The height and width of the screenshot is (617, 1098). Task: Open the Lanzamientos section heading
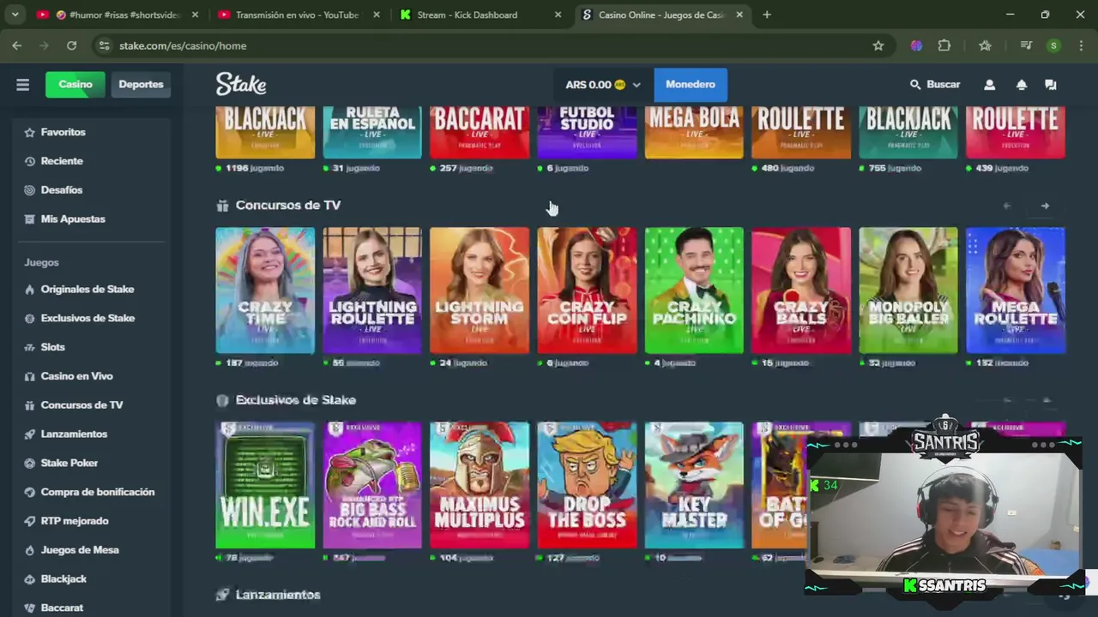point(278,595)
